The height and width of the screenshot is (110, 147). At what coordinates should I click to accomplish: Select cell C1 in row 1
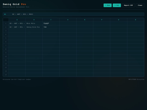[x=51, y=23]
